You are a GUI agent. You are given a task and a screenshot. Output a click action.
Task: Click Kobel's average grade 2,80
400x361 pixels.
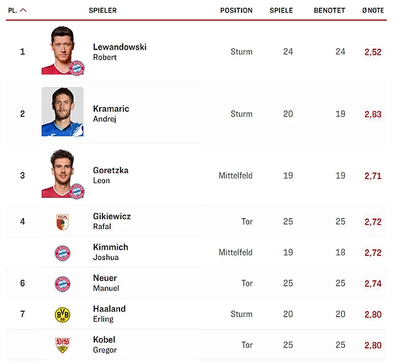373,345
